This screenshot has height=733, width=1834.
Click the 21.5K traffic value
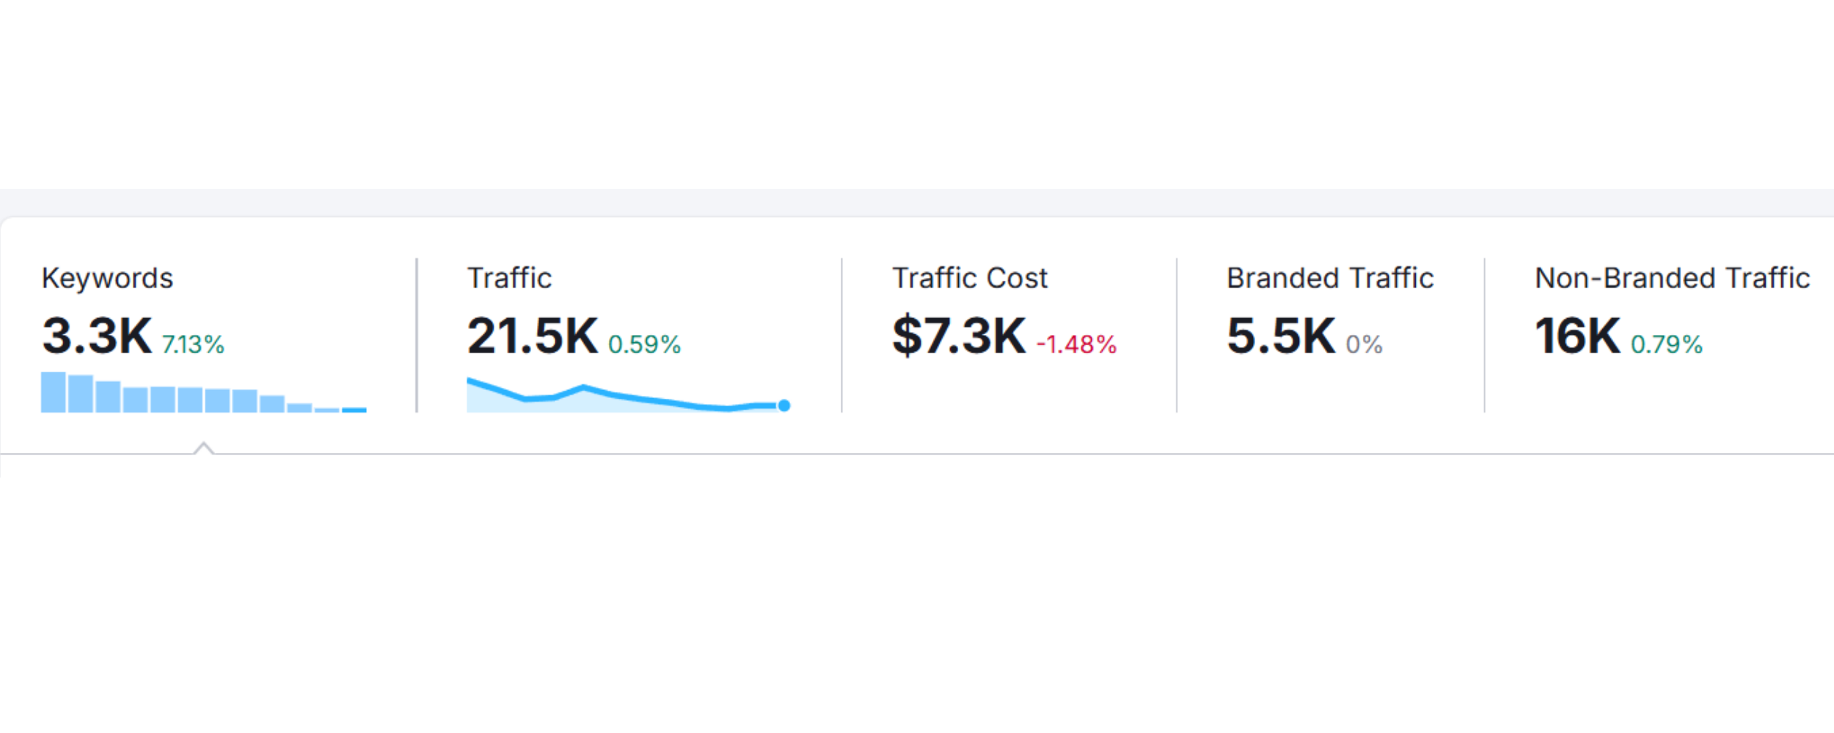[533, 336]
